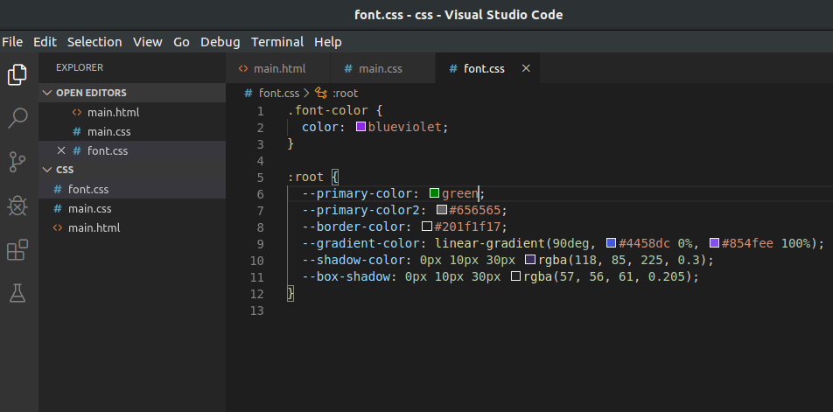Close font.css in Open Editors

60,150
